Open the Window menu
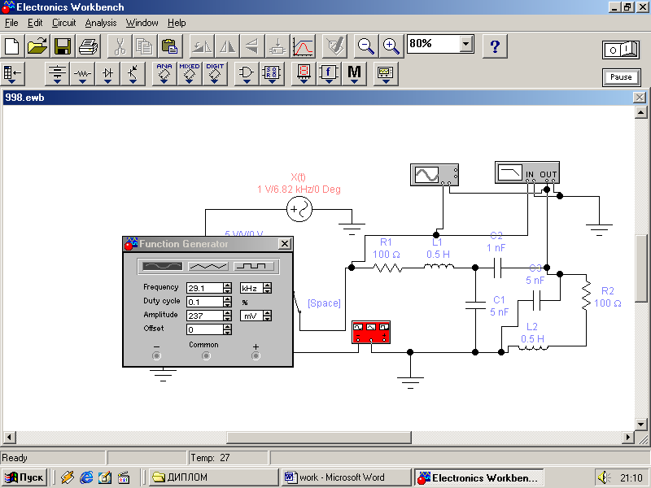Viewport: 651px width, 488px height. tap(142, 23)
